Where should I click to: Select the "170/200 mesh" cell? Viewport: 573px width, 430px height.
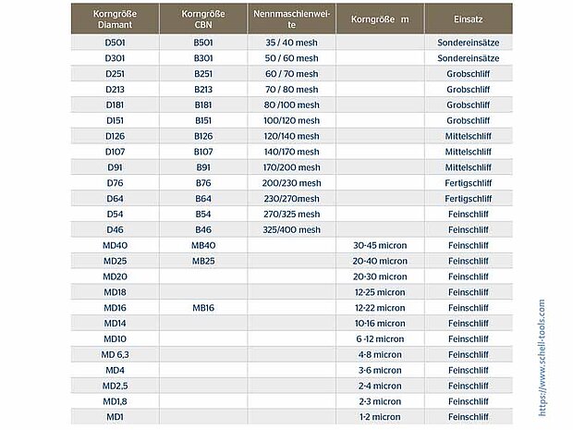tap(291, 167)
